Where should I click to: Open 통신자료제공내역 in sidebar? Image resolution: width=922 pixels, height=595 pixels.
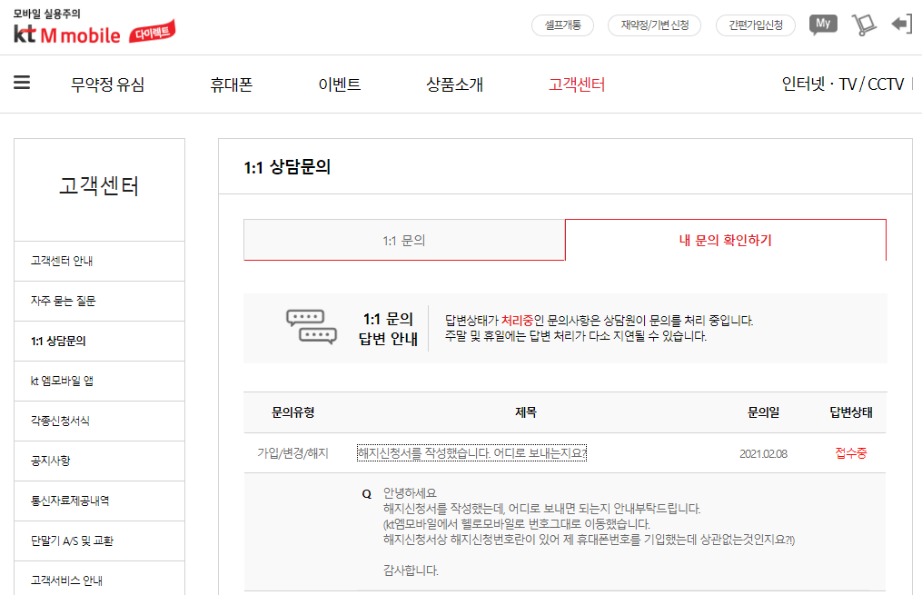click(99, 501)
